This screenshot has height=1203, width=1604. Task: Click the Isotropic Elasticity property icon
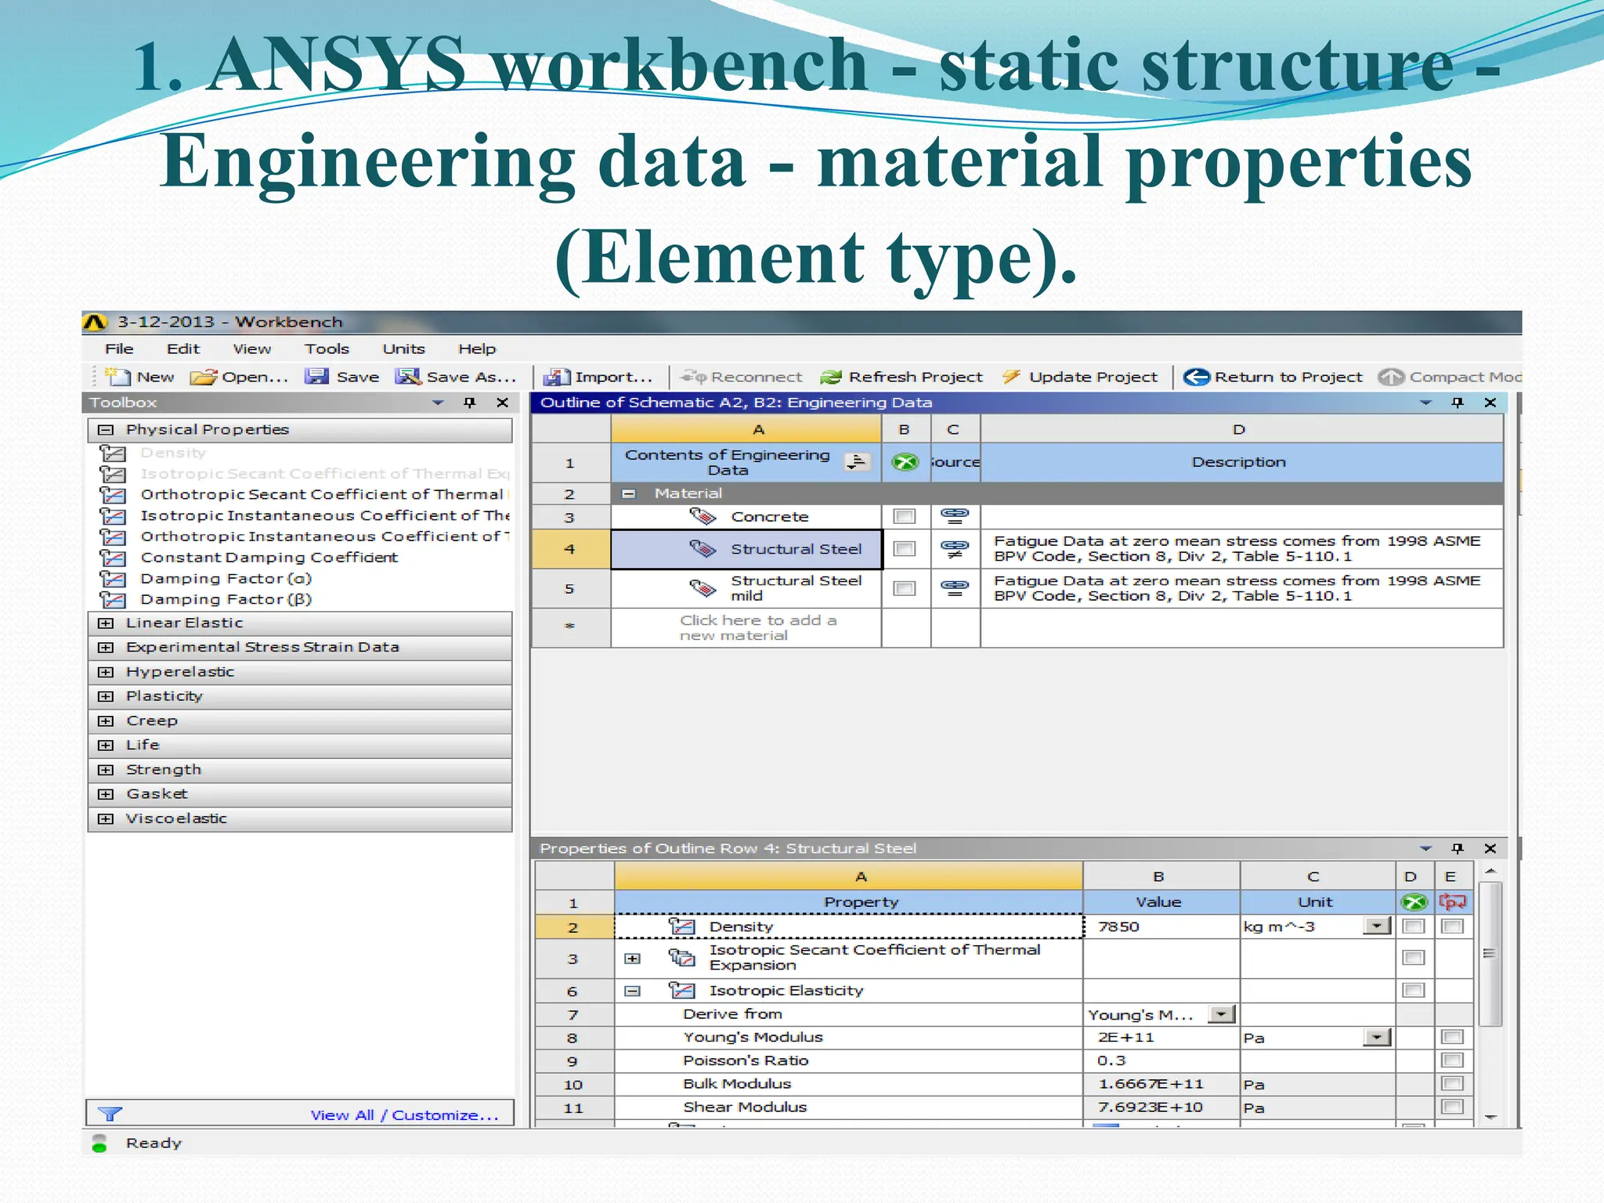pyautogui.click(x=682, y=990)
